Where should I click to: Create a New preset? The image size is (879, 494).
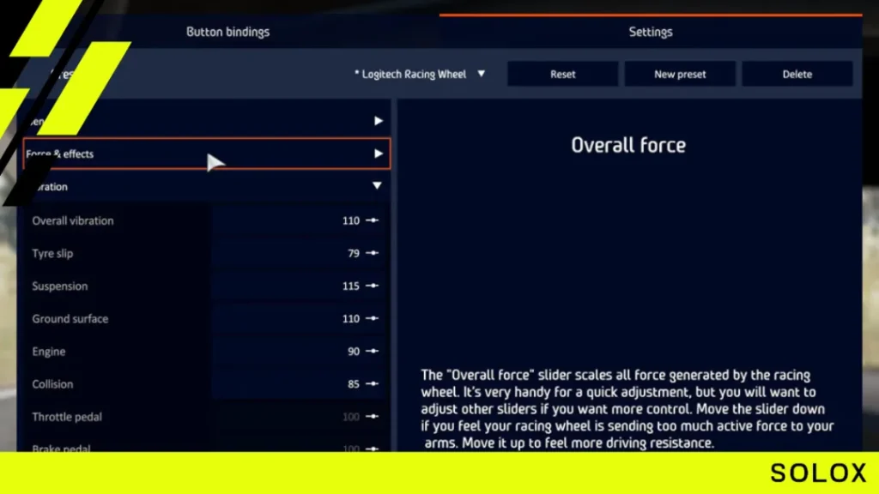(680, 74)
